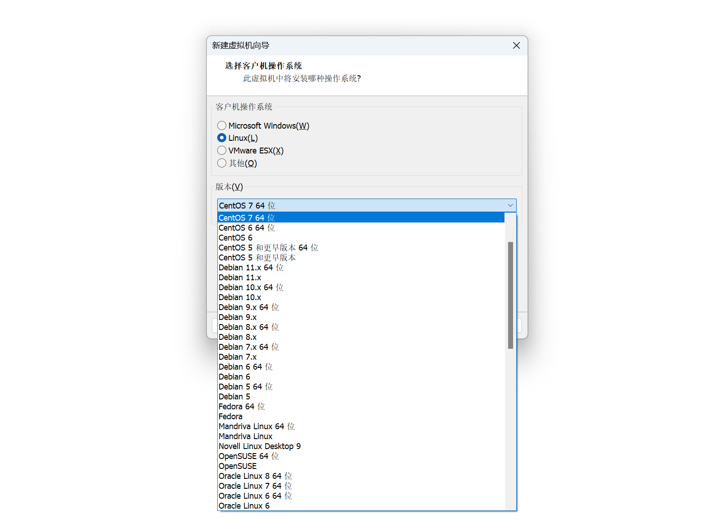This screenshot has width=724, height=519.
Task: Choose Oracle Linux 8 64 位
Action: (x=361, y=476)
